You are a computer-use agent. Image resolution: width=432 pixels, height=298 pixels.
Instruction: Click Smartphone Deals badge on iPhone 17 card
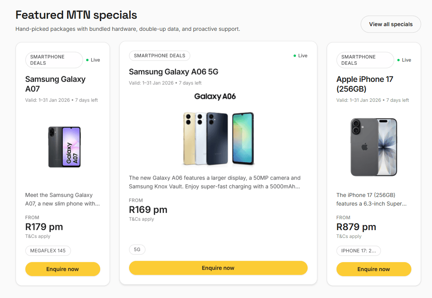[x=365, y=60]
